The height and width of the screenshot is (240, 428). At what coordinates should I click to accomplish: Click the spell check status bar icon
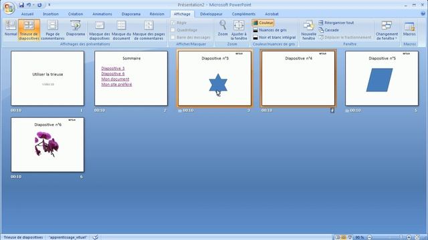pos(95,237)
